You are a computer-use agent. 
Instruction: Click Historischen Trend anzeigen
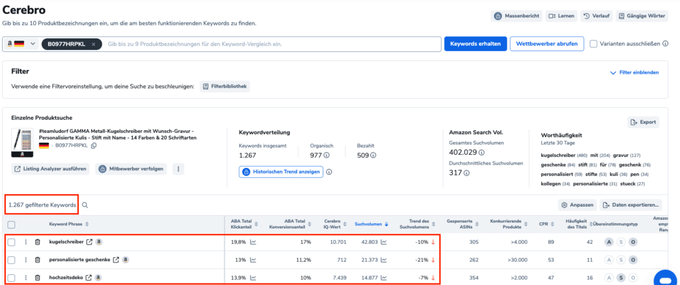tap(281, 172)
